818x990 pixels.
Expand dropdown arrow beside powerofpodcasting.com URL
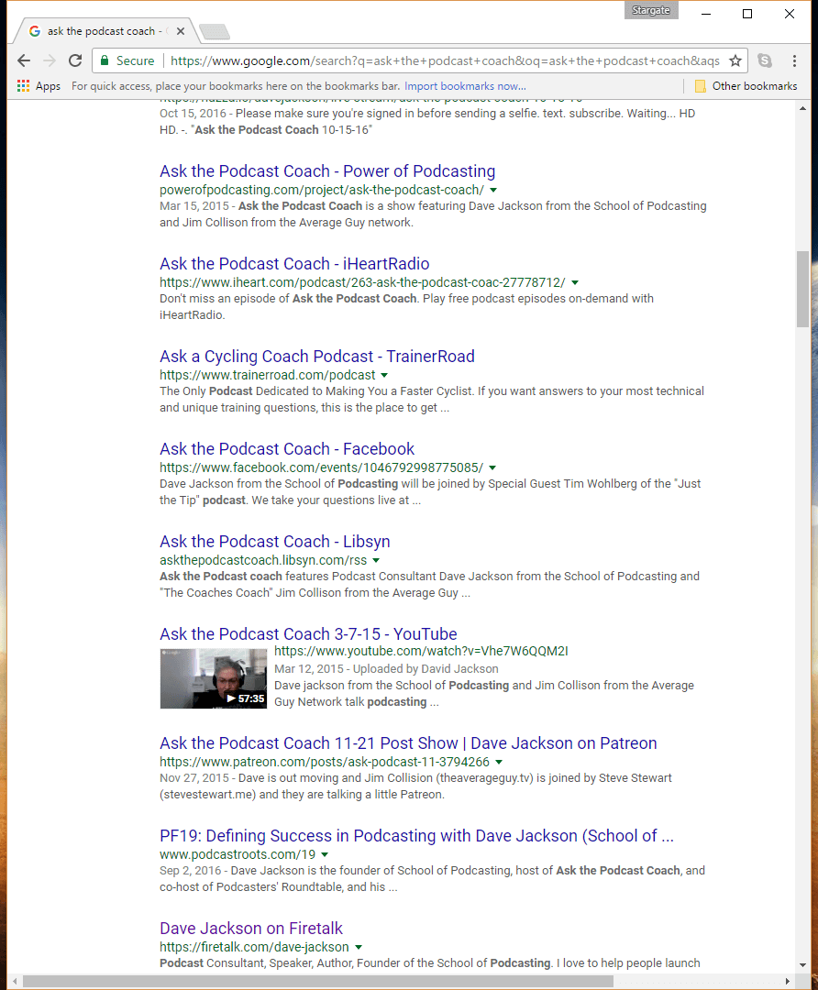click(x=493, y=190)
